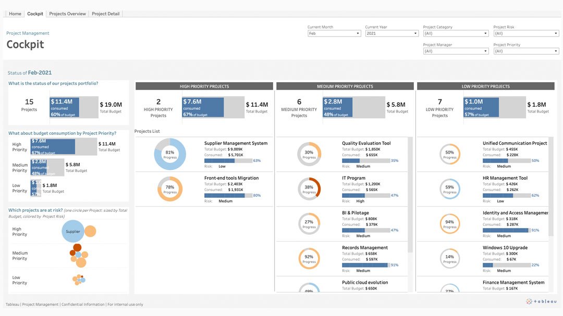Viewport: 563px width, 316px height.
Task: Click Front-end tools Migration 78% progress donut
Action: pos(170,188)
